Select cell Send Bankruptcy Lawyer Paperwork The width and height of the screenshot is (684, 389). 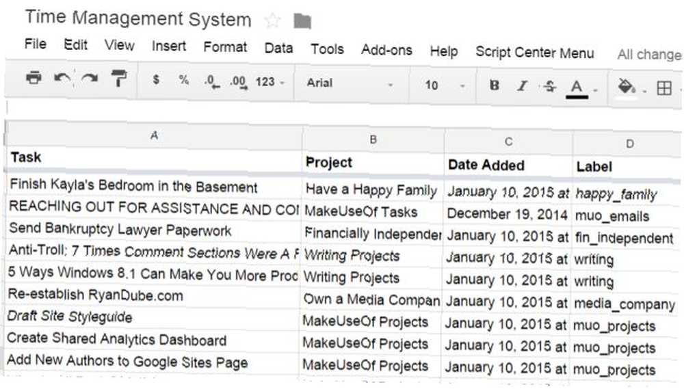coord(153,230)
